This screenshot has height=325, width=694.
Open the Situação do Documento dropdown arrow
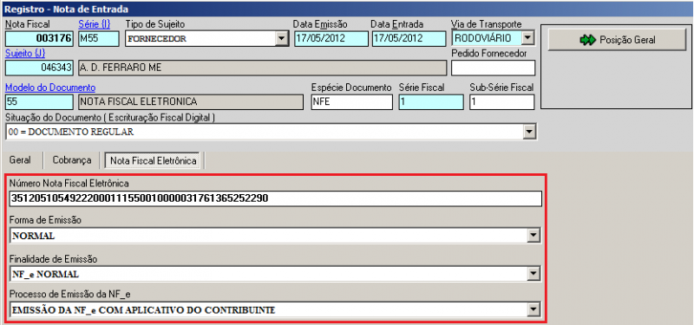click(x=528, y=132)
